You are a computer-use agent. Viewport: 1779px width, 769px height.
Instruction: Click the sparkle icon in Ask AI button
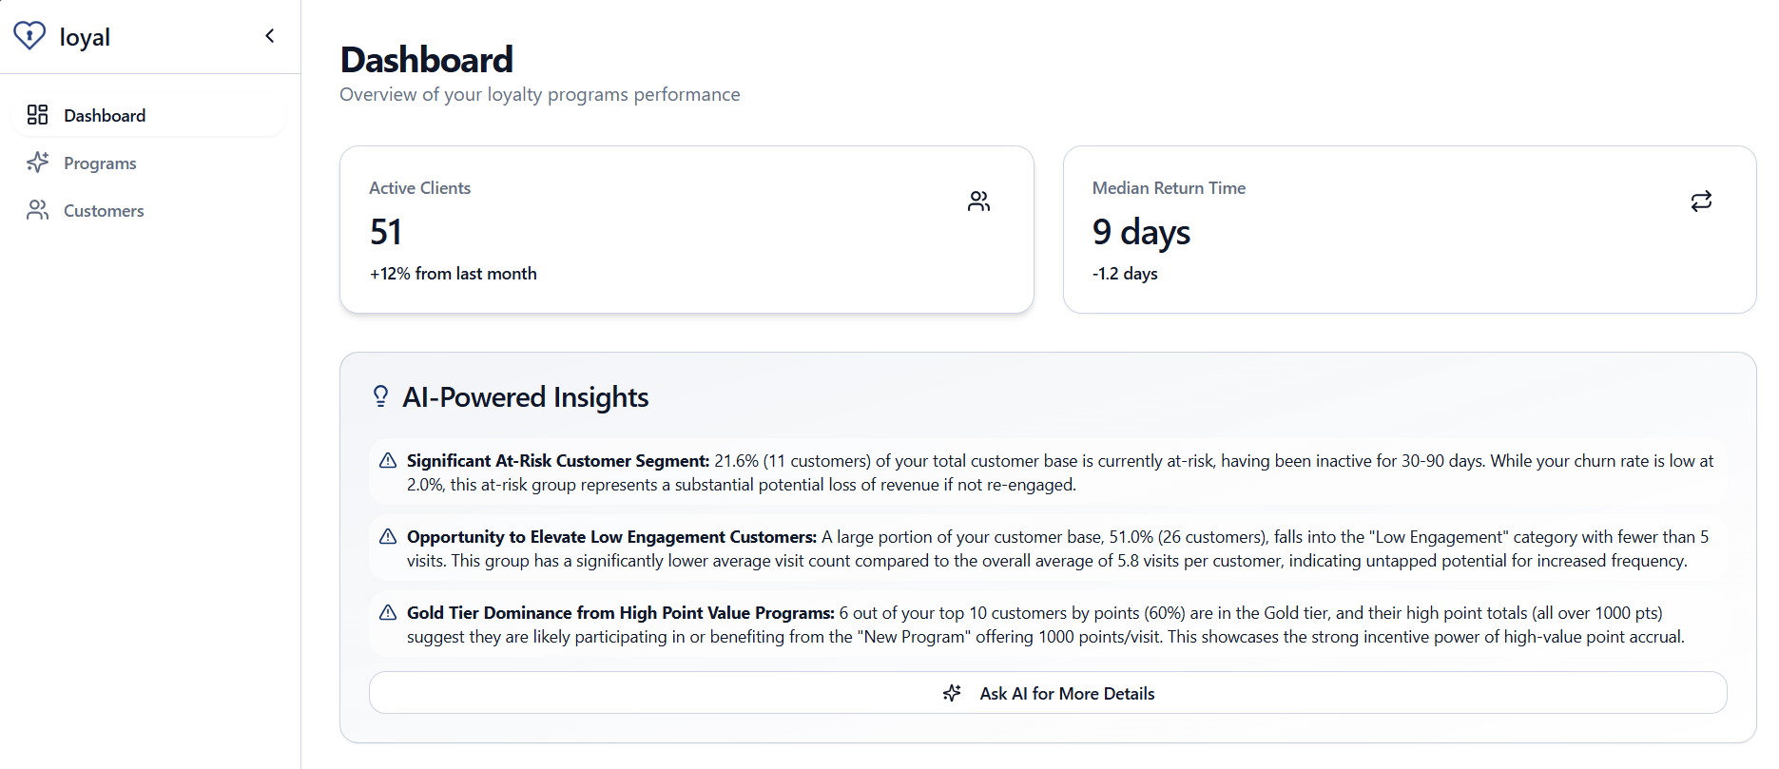point(952,693)
